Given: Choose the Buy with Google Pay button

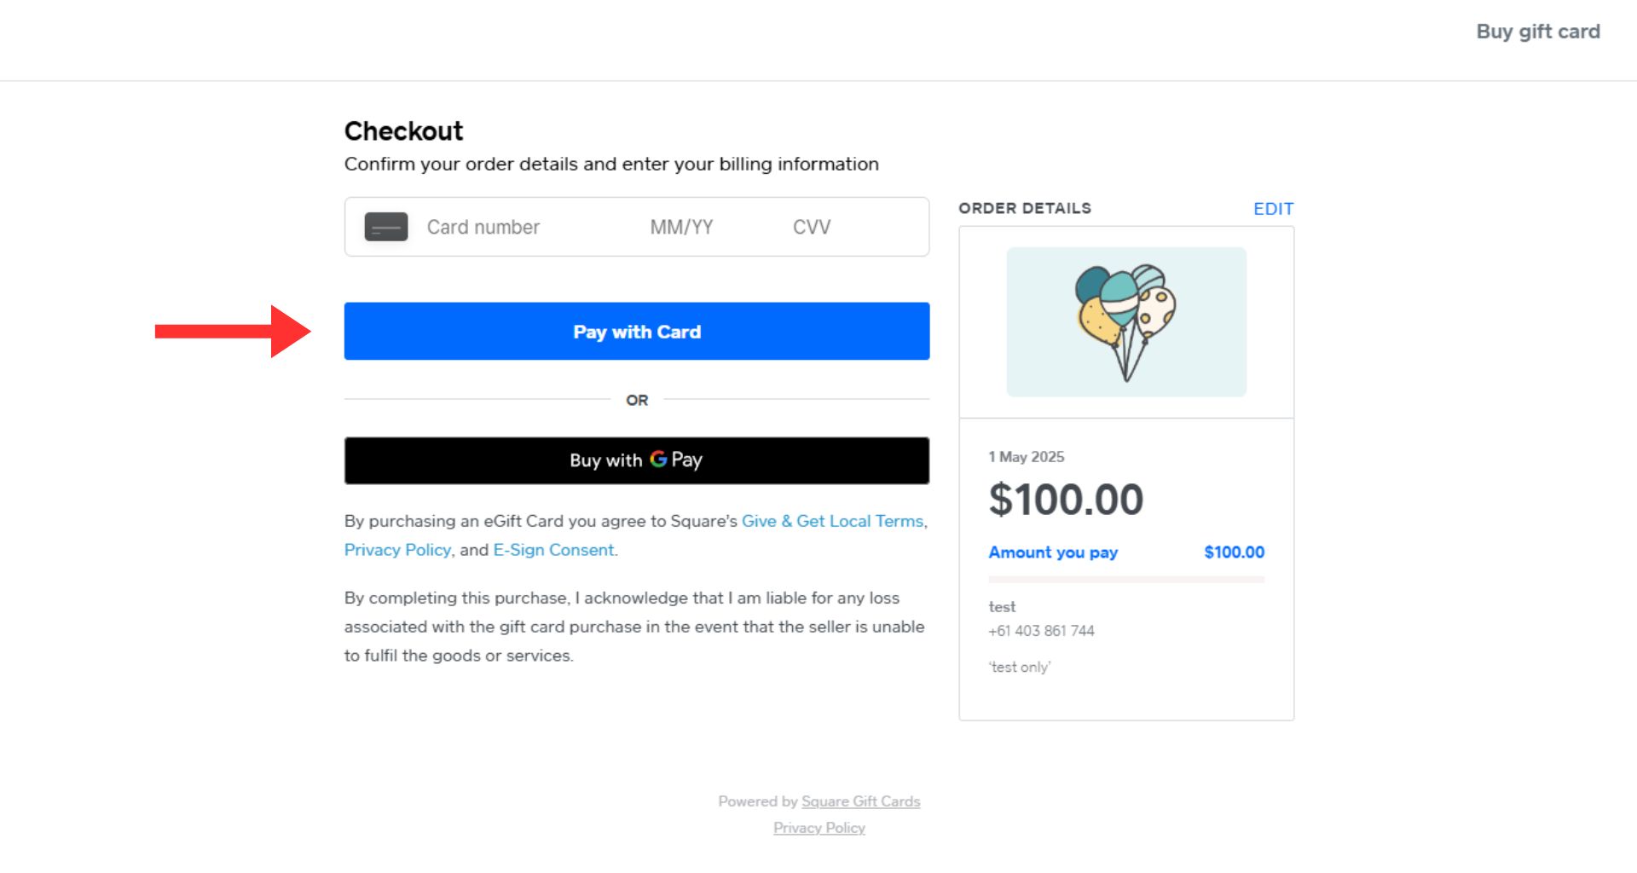Looking at the screenshot, I should [636, 460].
